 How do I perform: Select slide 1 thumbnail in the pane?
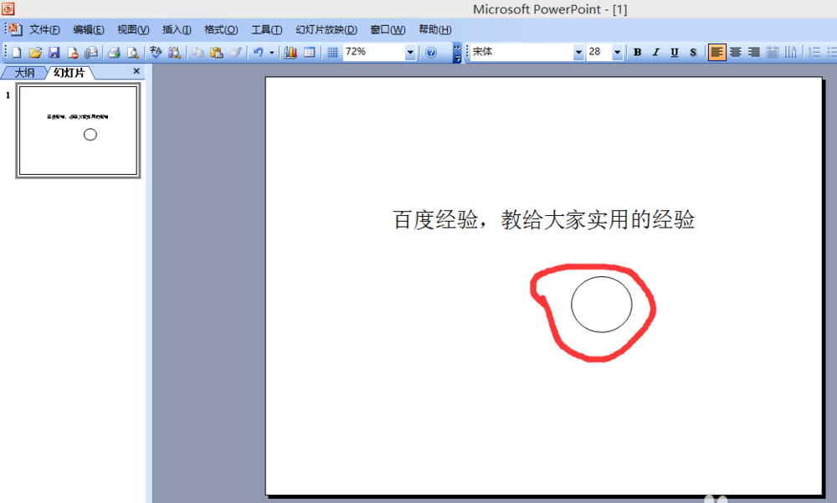pyautogui.click(x=78, y=131)
